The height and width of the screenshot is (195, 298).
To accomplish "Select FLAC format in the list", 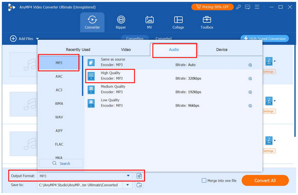I will [x=59, y=144].
